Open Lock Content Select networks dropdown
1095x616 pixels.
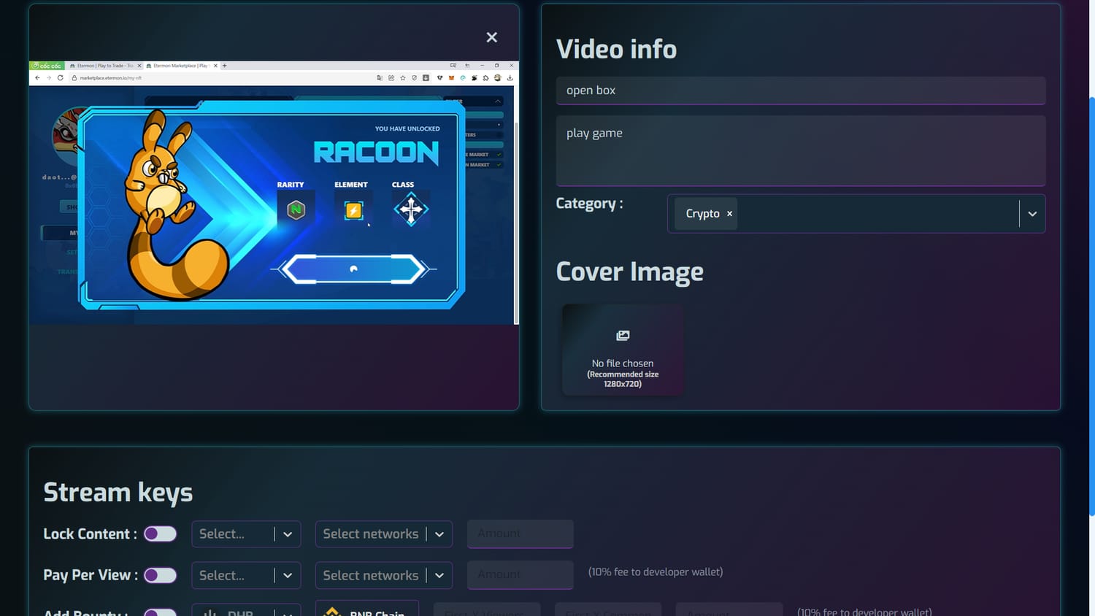pos(384,534)
